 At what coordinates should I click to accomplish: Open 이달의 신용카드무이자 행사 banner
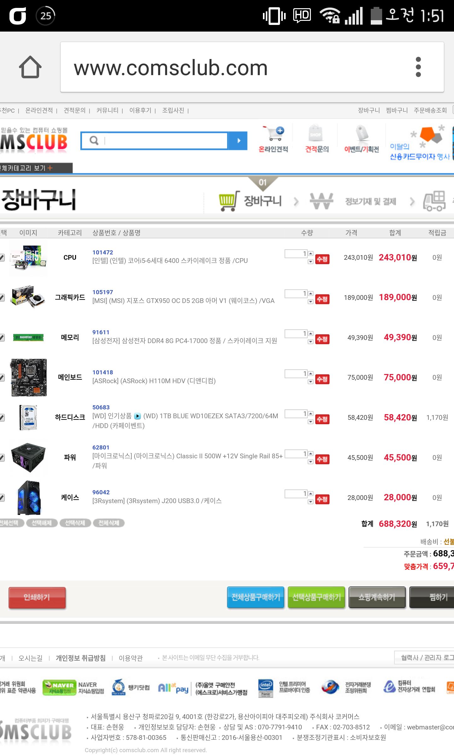point(421,143)
